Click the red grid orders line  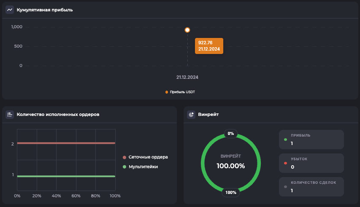pos(65,143)
